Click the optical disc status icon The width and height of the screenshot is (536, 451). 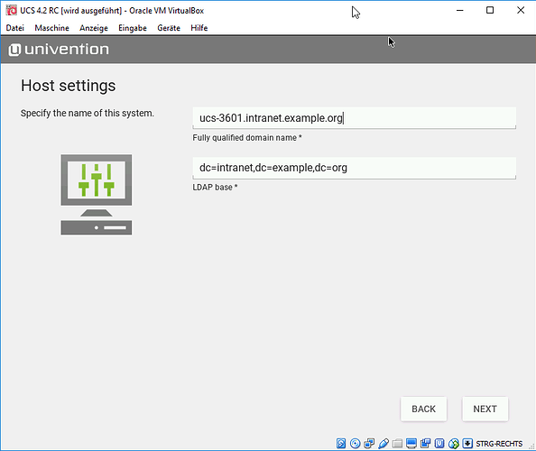356,444
